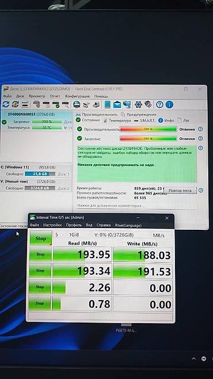
Task: Click Stop button in the 193.95 row
Action: click(x=40, y=254)
